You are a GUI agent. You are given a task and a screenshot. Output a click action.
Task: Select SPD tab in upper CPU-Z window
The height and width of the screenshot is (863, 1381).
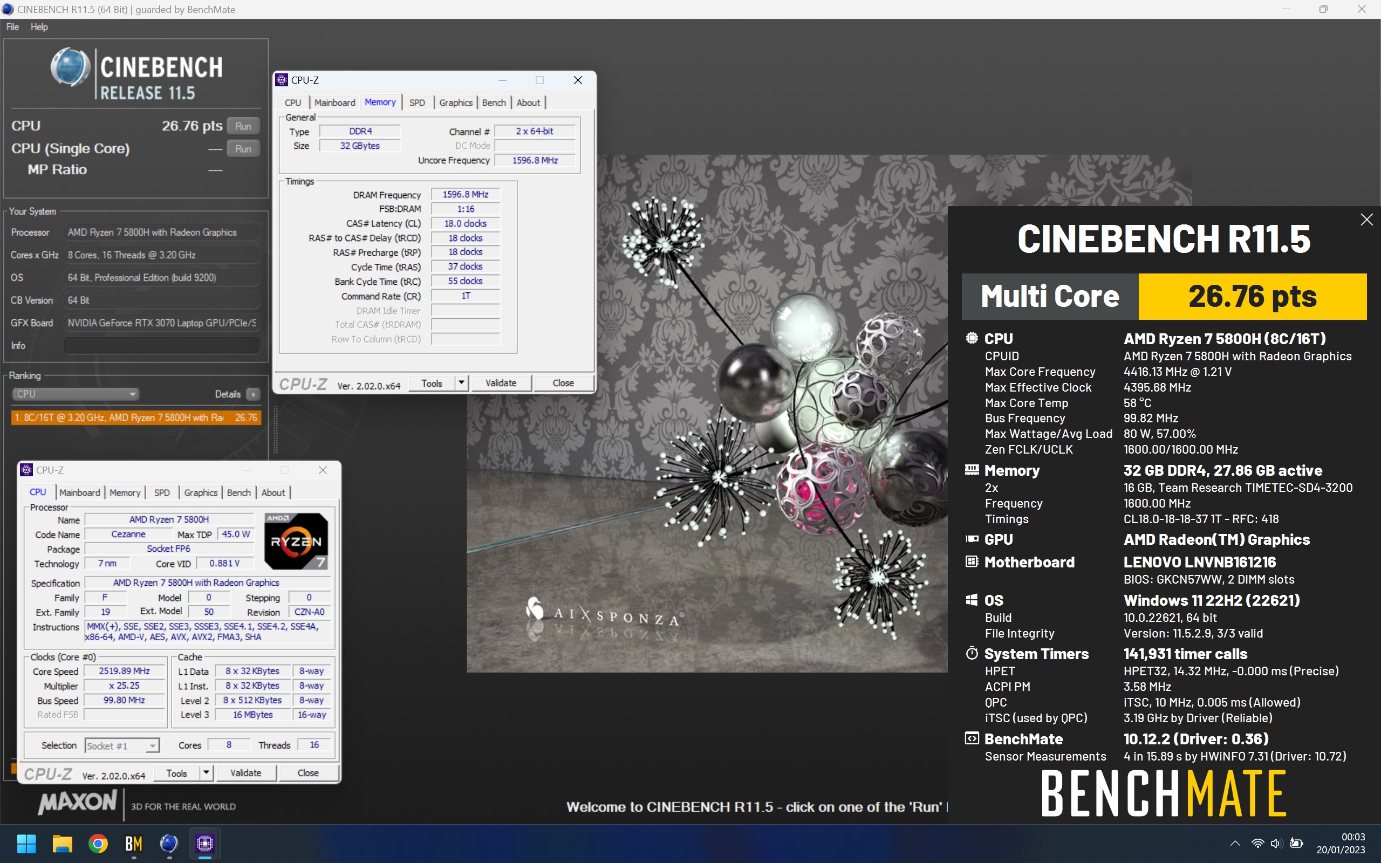pos(417,102)
